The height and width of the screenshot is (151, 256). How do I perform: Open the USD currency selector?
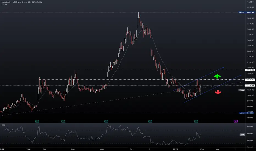coord(251,2)
